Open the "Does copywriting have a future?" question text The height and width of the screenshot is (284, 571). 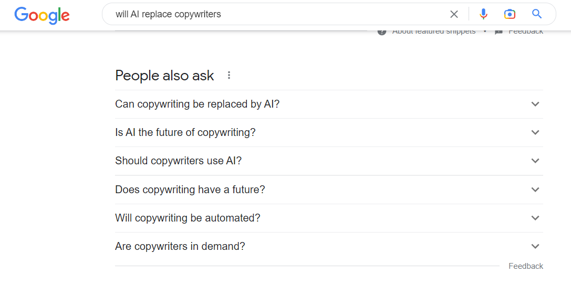click(190, 190)
